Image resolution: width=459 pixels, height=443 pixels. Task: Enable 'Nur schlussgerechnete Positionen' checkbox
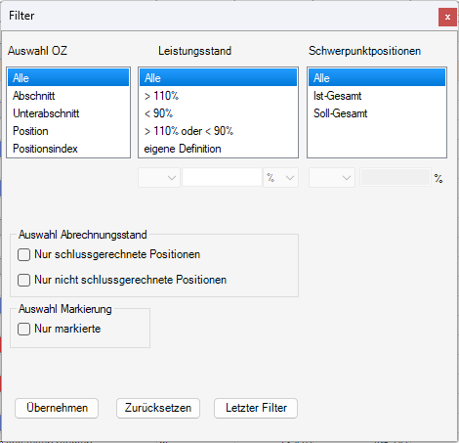click(23, 254)
